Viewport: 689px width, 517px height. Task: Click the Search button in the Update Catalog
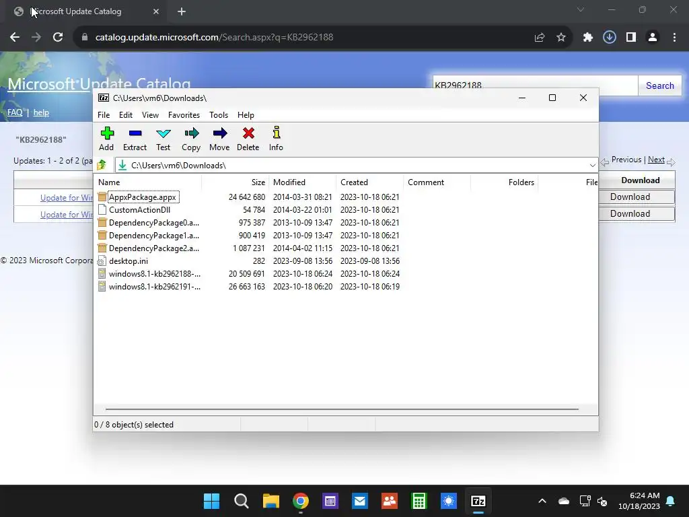pyautogui.click(x=659, y=85)
